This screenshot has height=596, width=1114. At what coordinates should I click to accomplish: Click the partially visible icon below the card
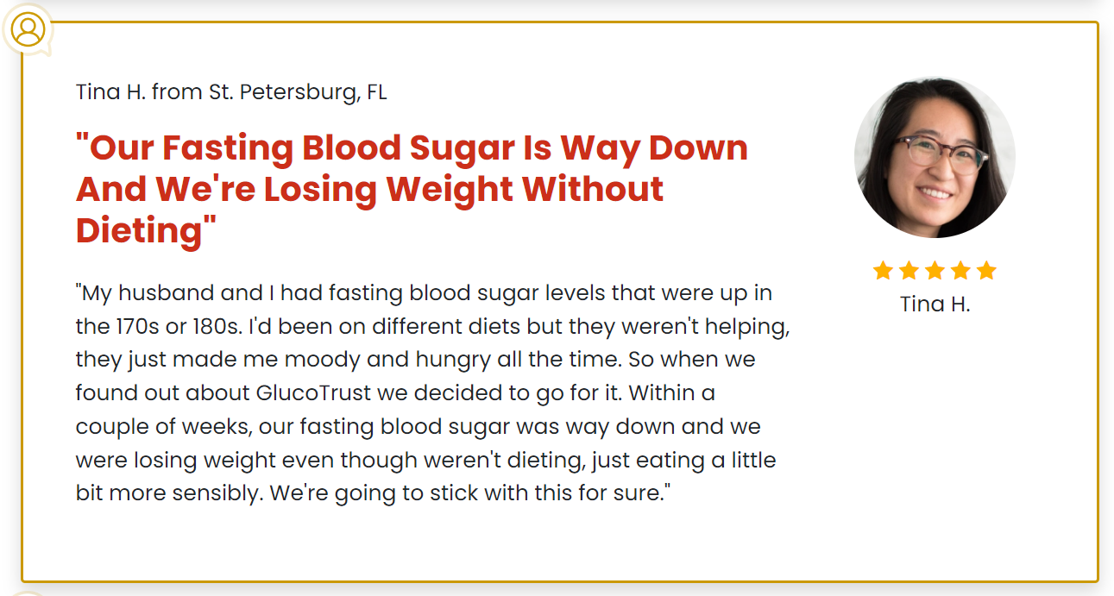tap(28, 593)
